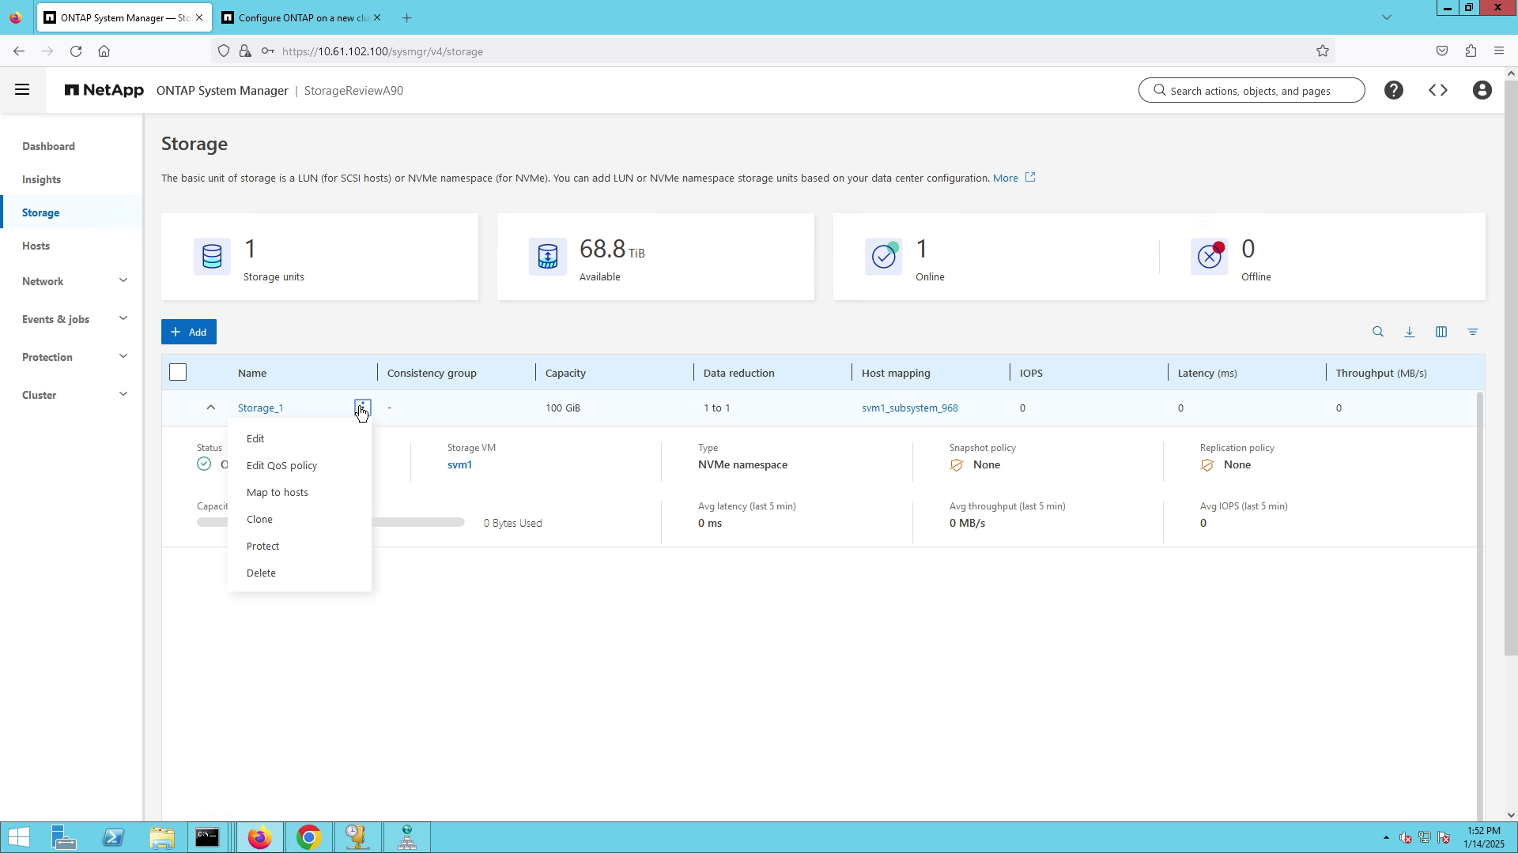This screenshot has height=853, width=1518.
Task: Sort by the Data reduction column header
Action: tap(738, 372)
